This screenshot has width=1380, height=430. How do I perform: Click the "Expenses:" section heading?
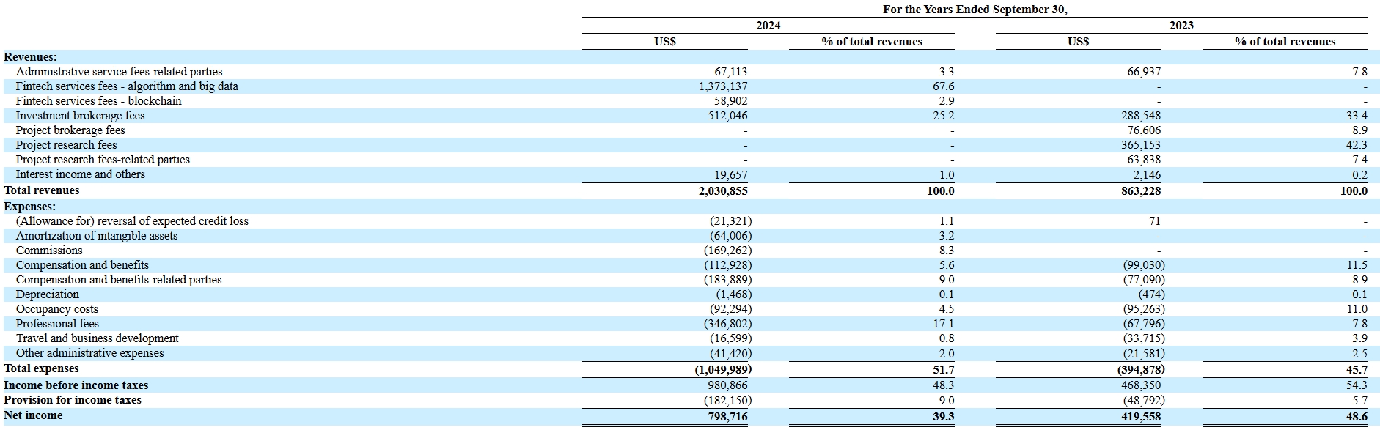coord(29,207)
